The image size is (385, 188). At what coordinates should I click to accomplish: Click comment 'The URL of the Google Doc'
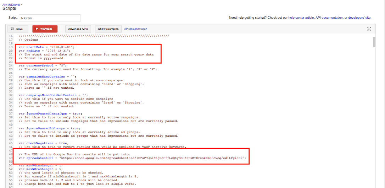pos(74,154)
